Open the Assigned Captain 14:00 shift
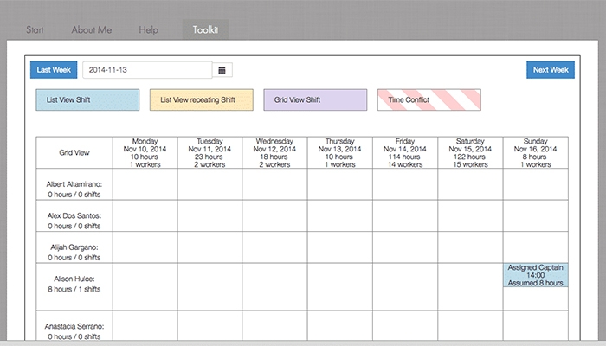The image size is (606, 346). tap(535, 275)
